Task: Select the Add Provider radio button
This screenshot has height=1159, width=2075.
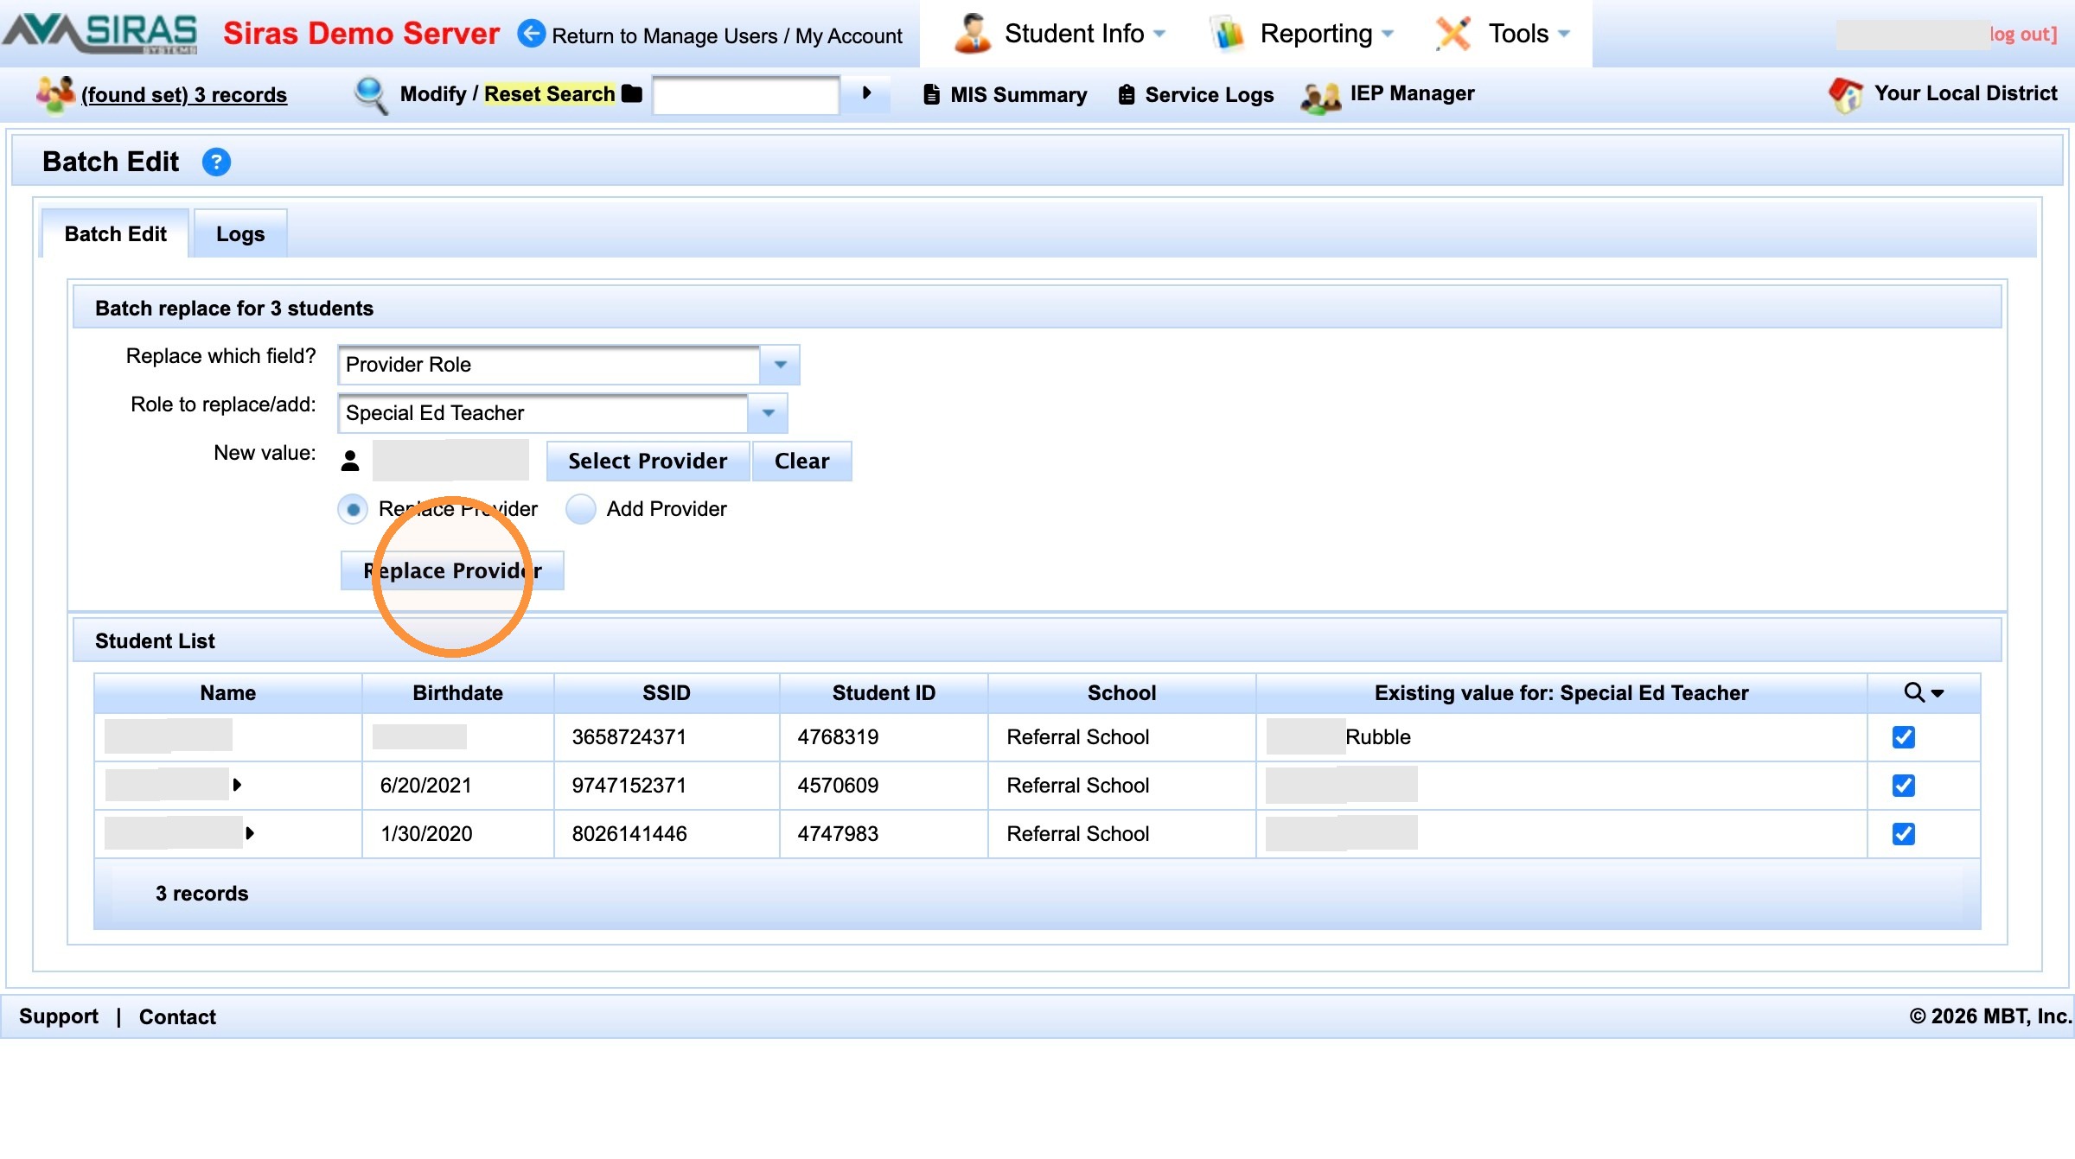Action: pos(581,509)
